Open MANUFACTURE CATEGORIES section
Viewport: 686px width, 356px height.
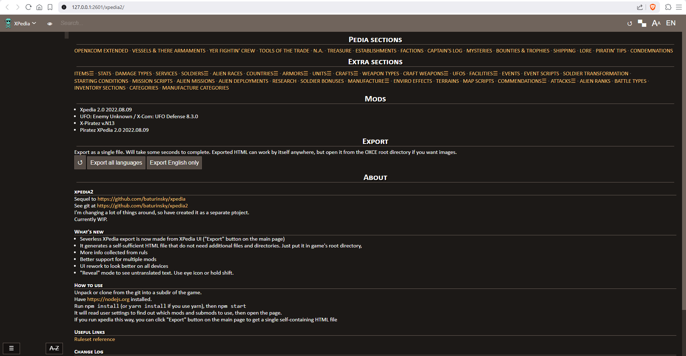pos(195,88)
